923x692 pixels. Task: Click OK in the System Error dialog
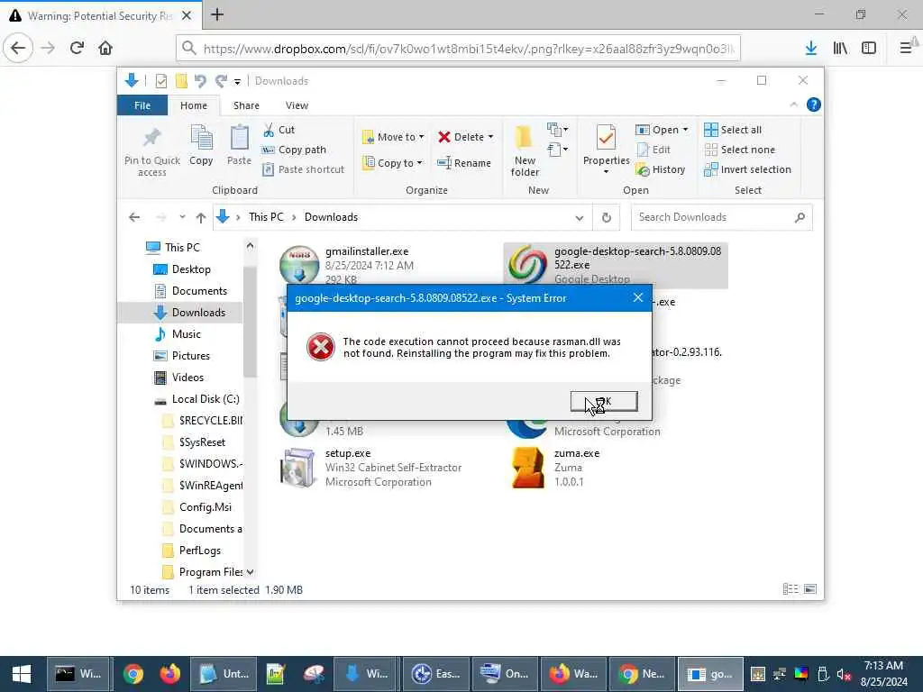[604, 401]
